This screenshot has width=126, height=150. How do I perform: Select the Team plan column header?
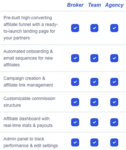coord(94,5)
